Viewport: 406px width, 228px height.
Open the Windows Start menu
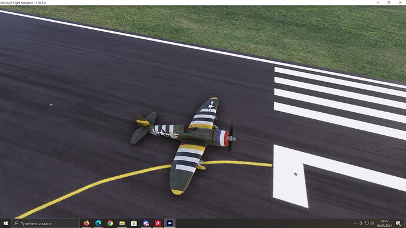pyautogui.click(x=5, y=223)
